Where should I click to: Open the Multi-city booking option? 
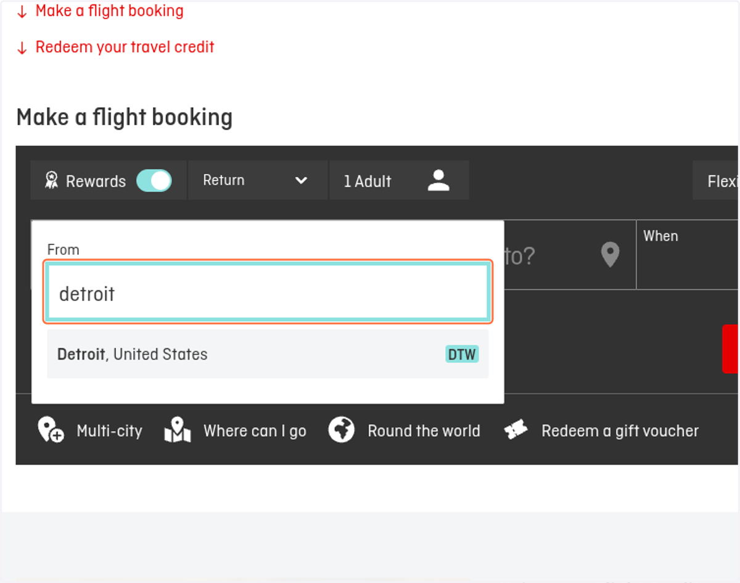(x=90, y=430)
